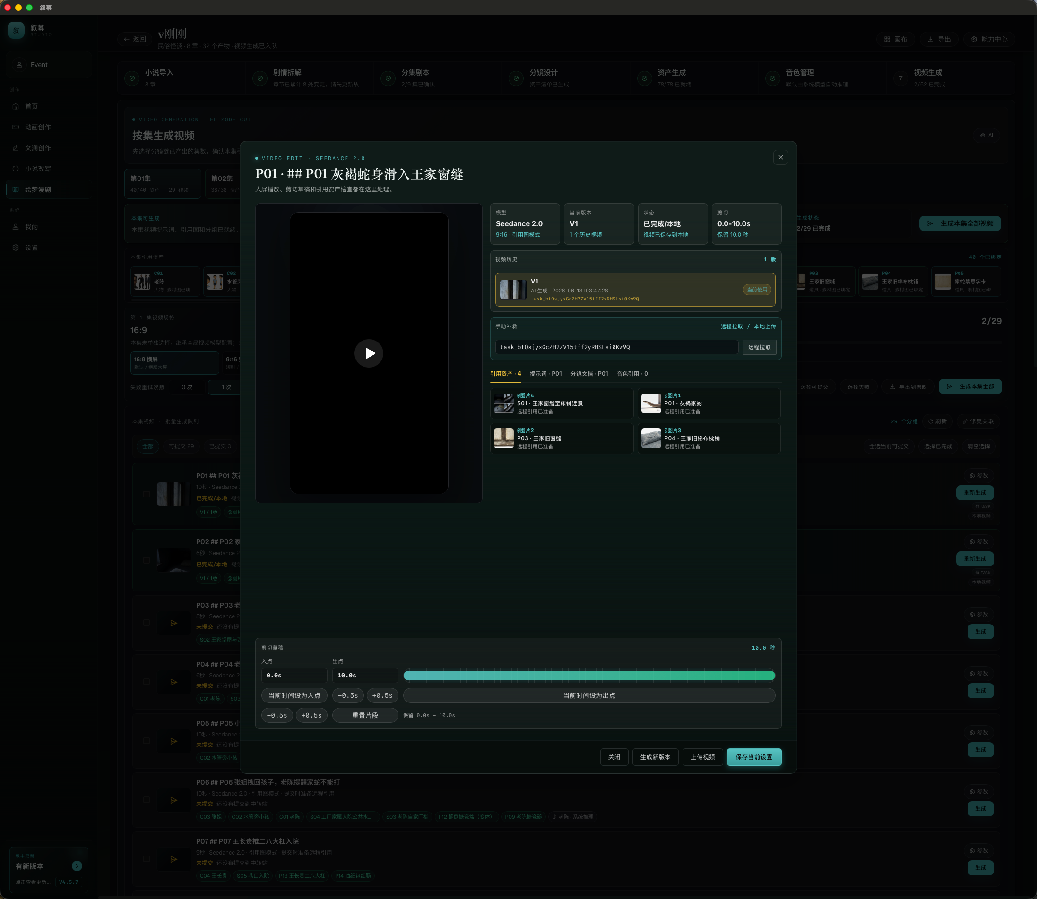
Task: Click the trim timeline progress bar
Action: [x=589, y=675]
